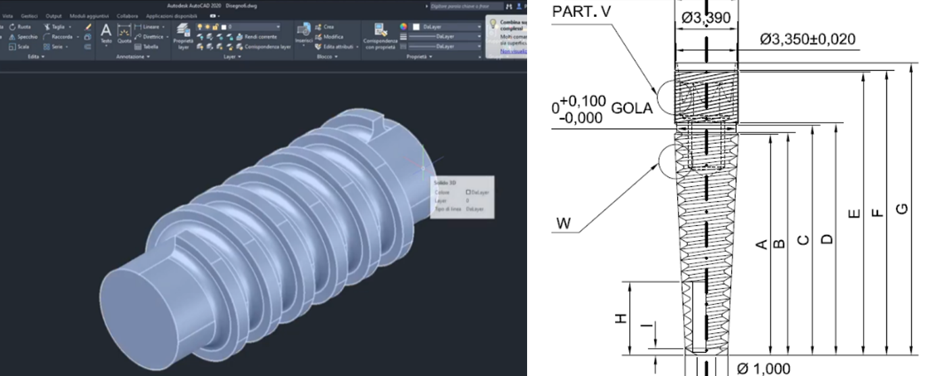
Task: Click the object color wheel swatch
Action: (405, 27)
